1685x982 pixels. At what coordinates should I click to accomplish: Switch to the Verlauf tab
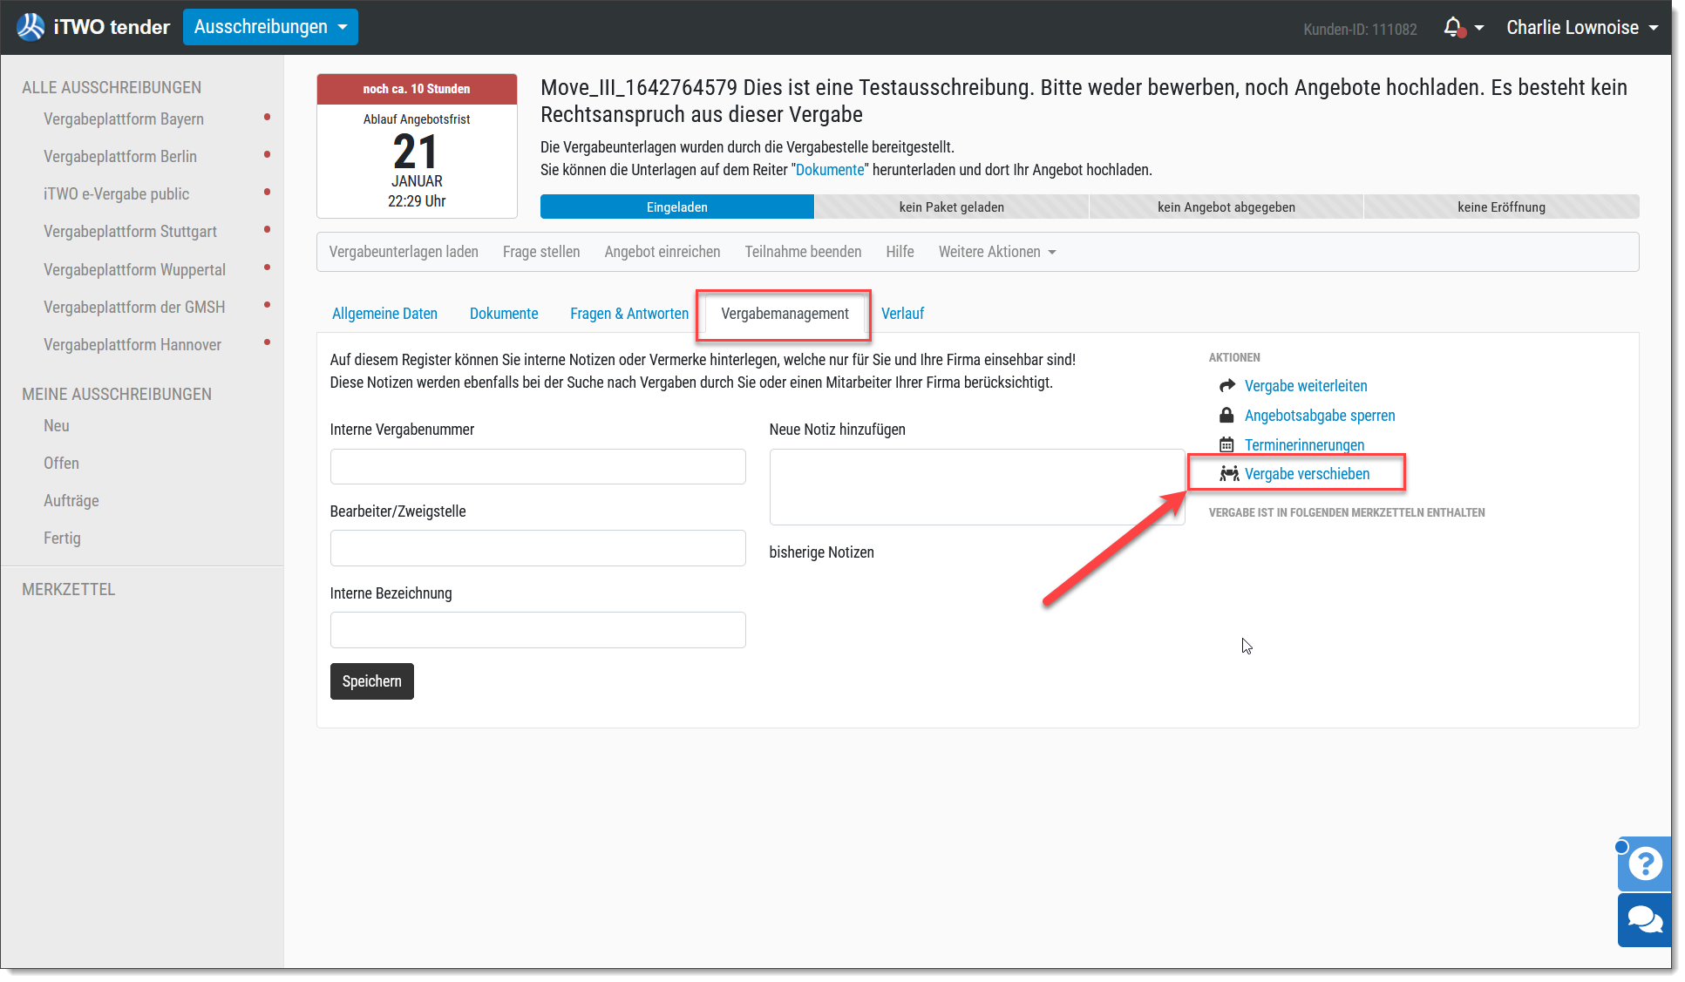click(902, 314)
